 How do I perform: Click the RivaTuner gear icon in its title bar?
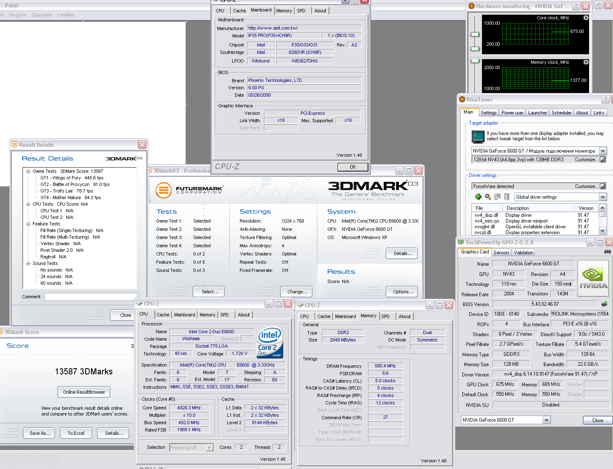[x=462, y=100]
